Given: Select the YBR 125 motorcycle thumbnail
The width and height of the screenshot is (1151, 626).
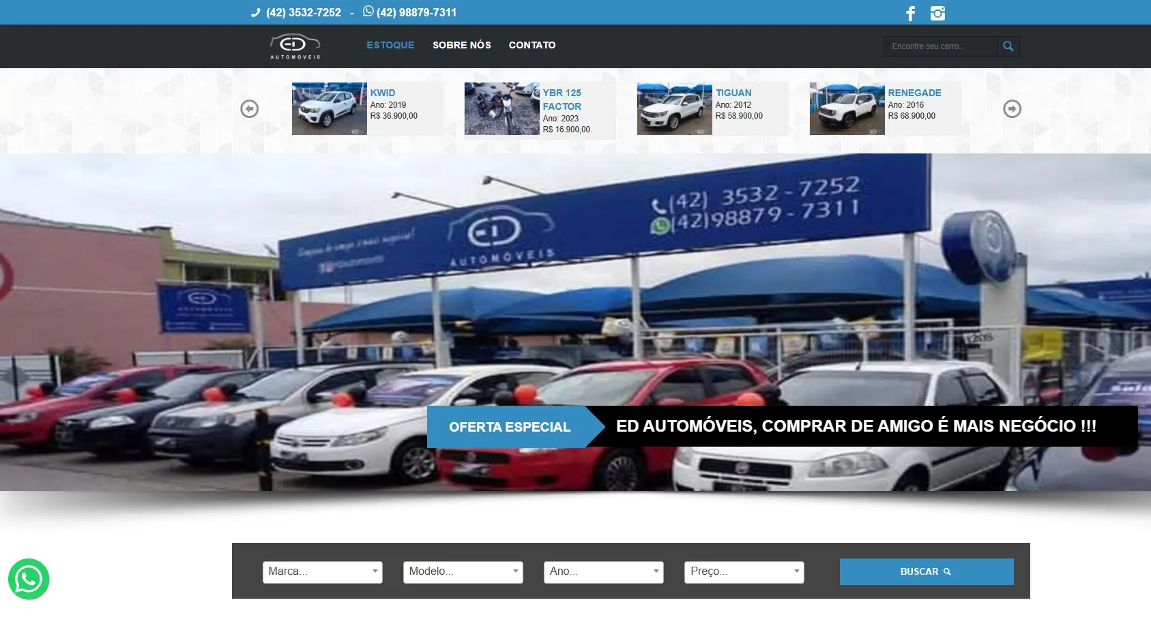Looking at the screenshot, I should [x=502, y=109].
